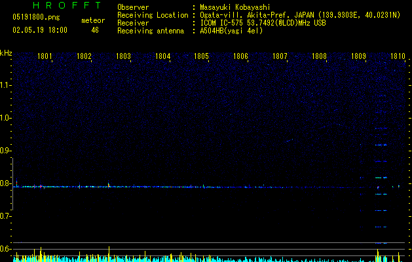412x262 pixels.
Task: Click the Receiver label
Action: (x=133, y=23)
